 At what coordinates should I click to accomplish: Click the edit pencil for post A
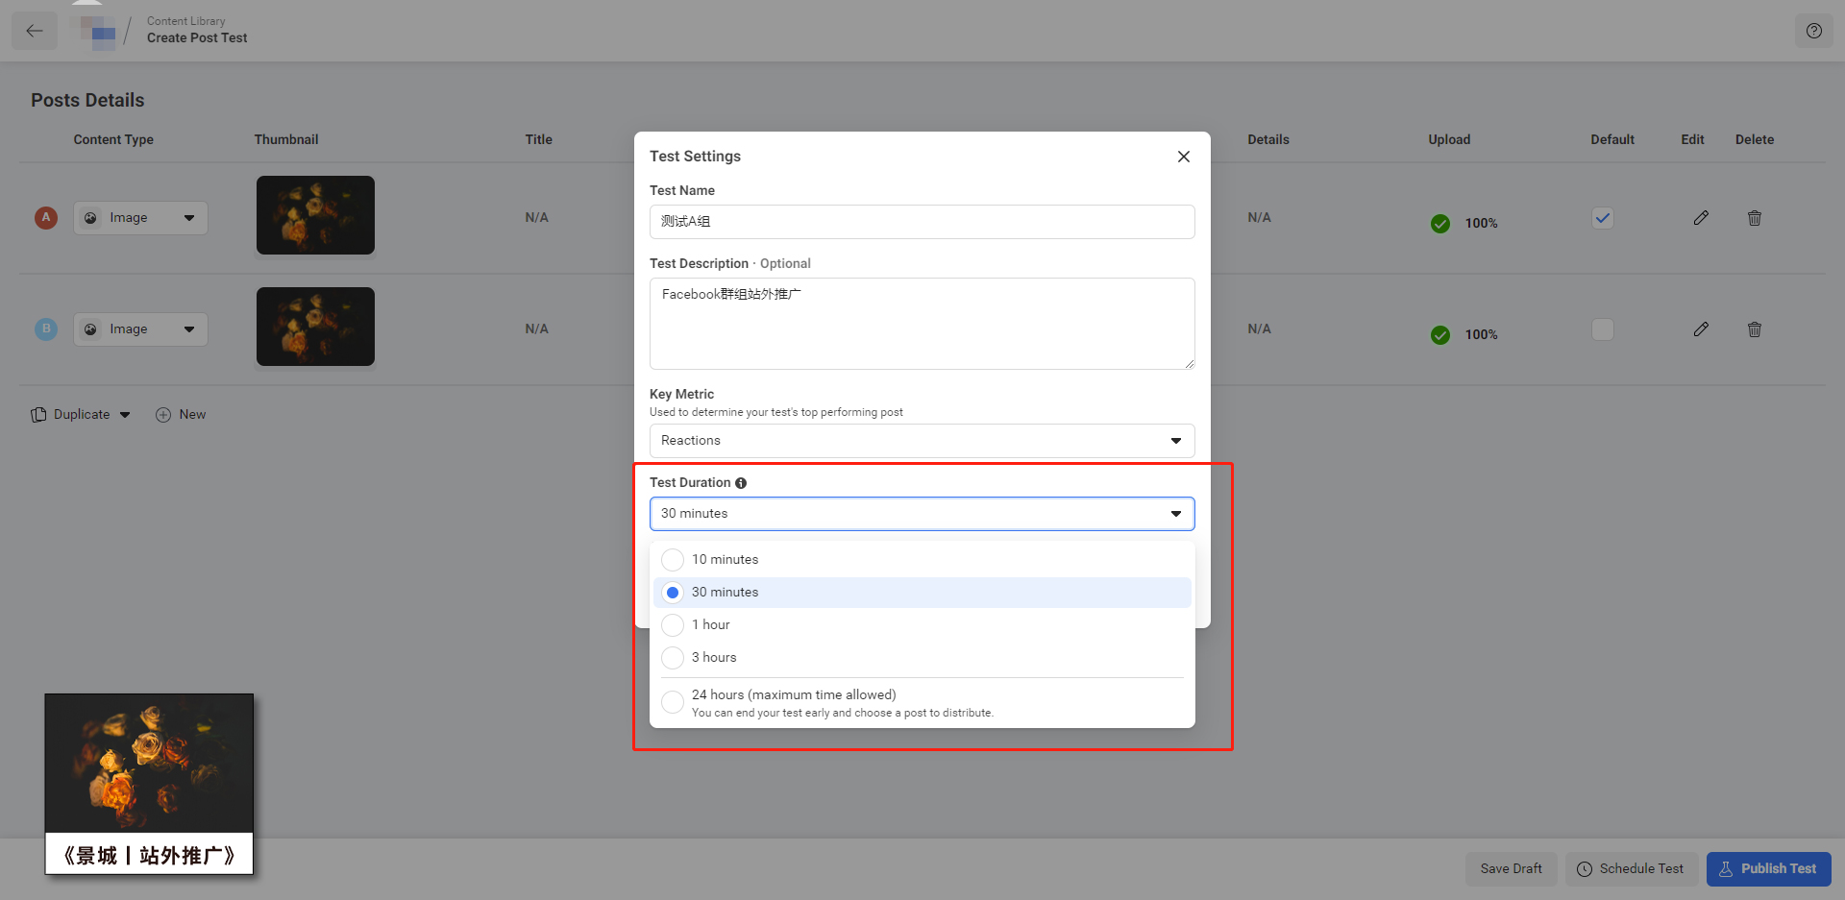[1700, 218]
